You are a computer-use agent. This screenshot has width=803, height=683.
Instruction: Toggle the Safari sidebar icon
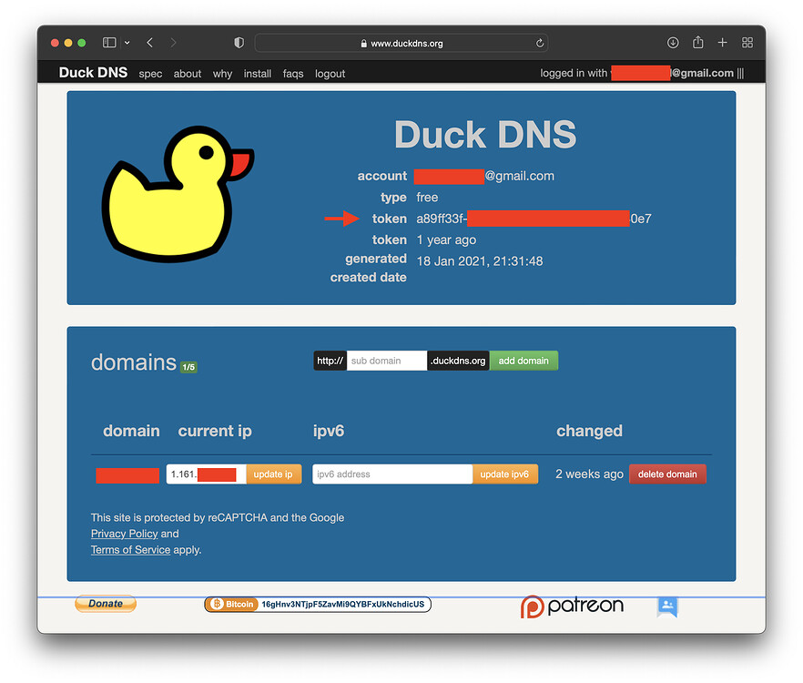coord(109,43)
